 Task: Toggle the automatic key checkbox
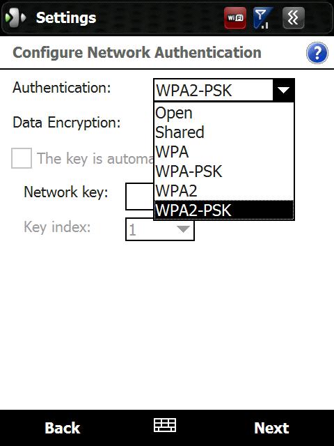[22, 158]
